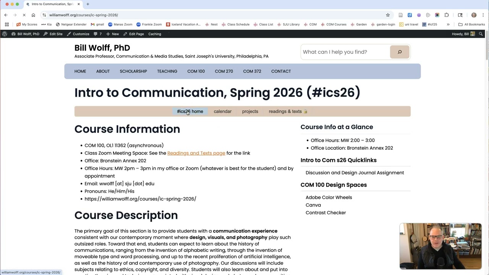Open the Frankie Zoom bookmark
The width and height of the screenshot is (489, 275).
click(149, 24)
